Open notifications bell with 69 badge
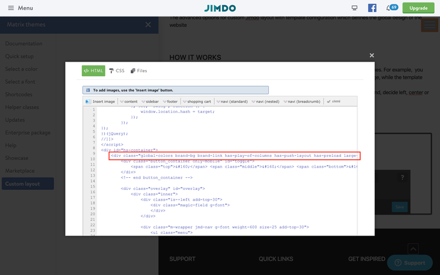440x275 pixels. 392,8
